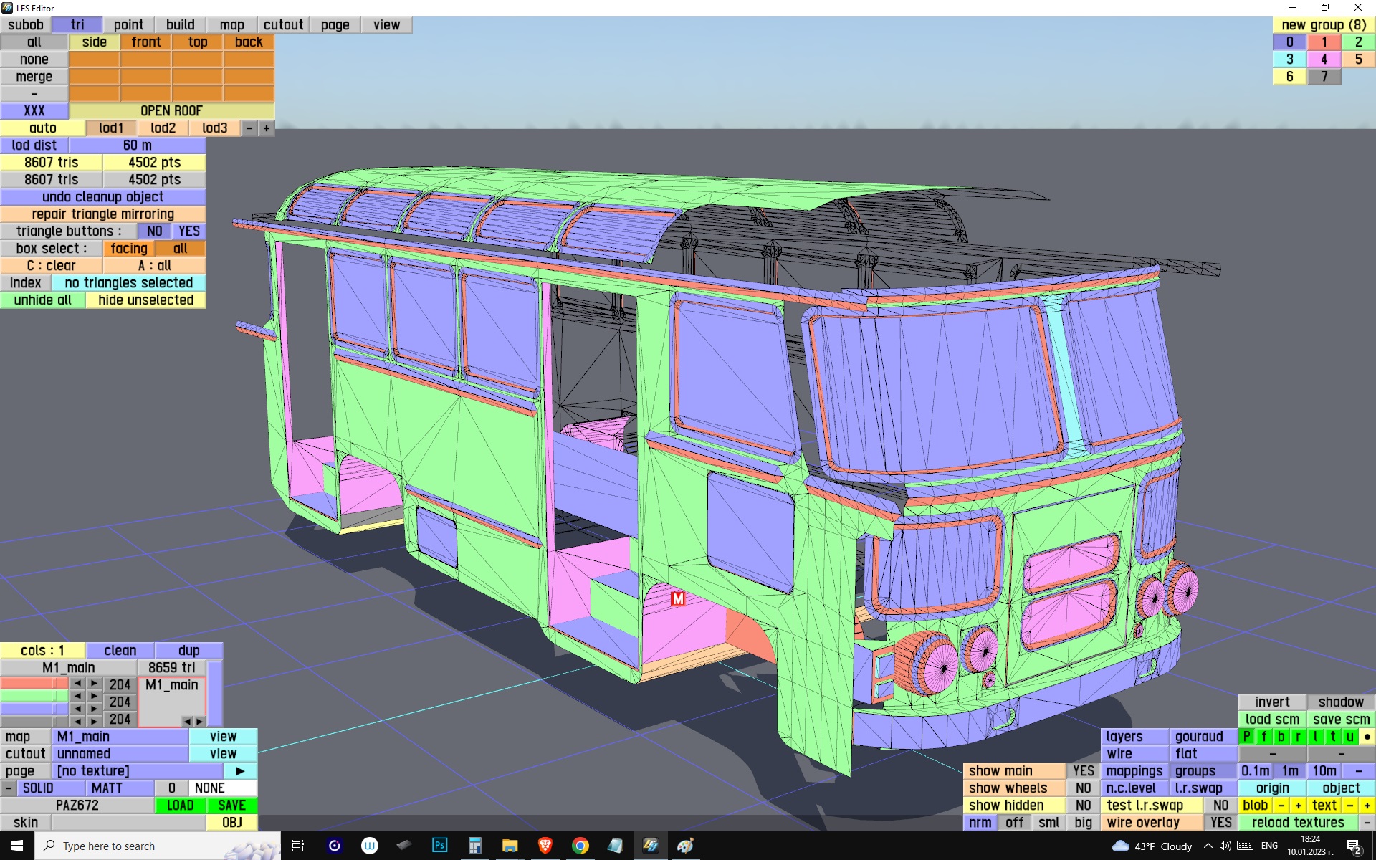Click lod plus button beside lod3

point(266,128)
